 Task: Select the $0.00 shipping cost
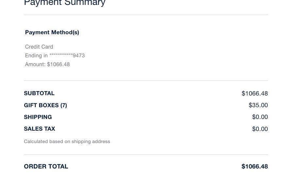(260, 117)
